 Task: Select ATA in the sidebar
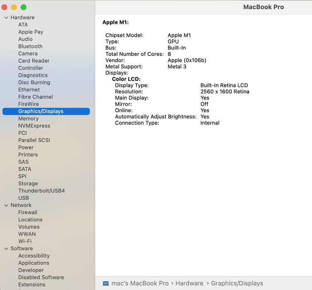(23, 25)
